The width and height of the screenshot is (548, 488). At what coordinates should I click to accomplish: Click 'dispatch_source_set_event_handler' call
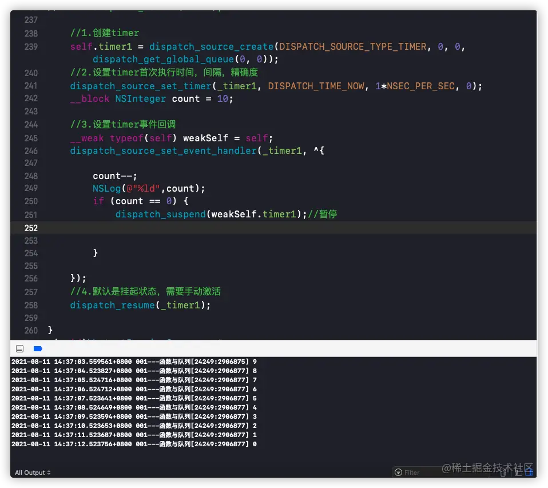163,150
